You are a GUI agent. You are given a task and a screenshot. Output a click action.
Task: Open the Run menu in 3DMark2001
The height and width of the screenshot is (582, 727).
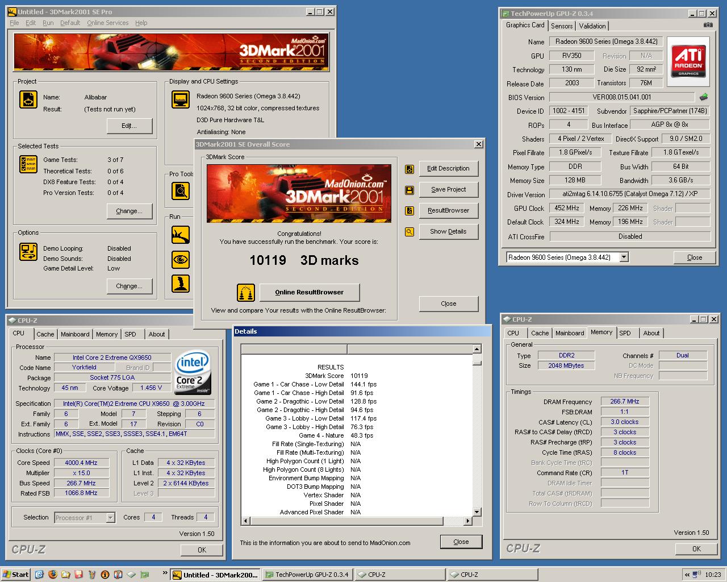tap(48, 23)
